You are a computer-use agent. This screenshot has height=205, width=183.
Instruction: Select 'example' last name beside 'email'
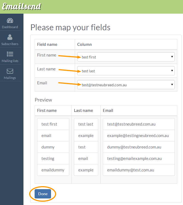tap(86, 136)
